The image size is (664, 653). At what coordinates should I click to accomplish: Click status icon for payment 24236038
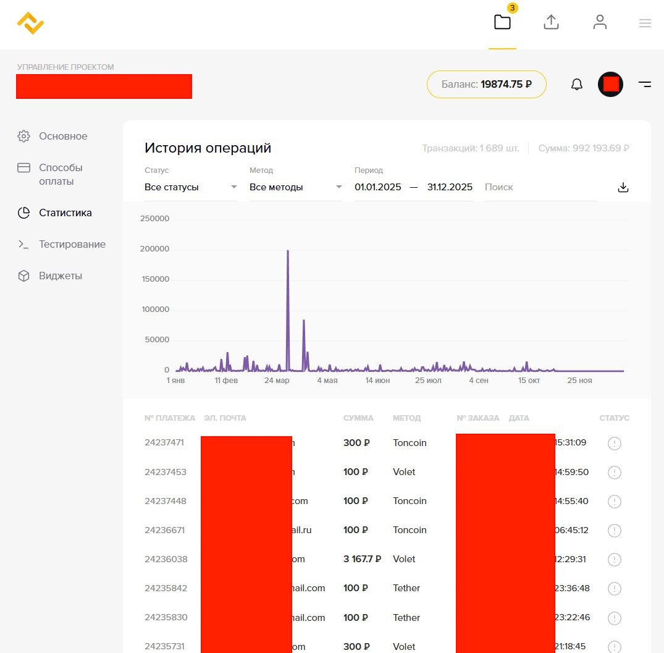(614, 559)
